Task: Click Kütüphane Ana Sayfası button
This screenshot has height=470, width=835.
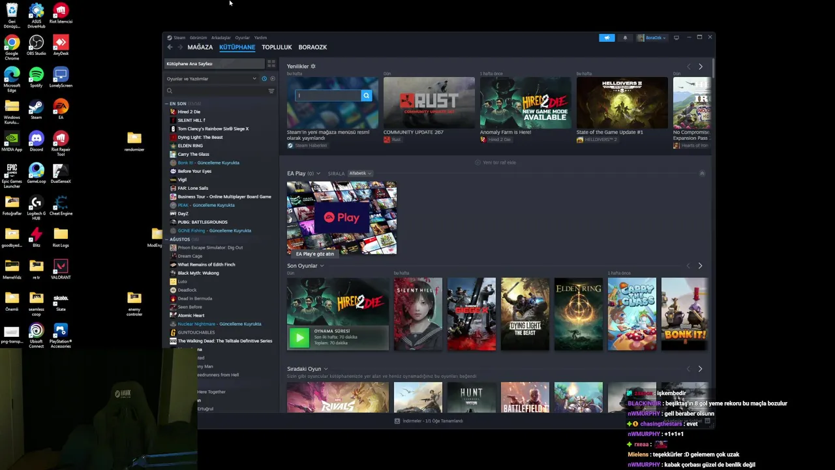Action: coord(215,63)
